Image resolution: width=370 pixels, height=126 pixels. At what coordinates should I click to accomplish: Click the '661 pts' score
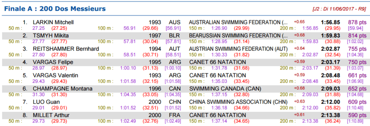click(357, 75)
